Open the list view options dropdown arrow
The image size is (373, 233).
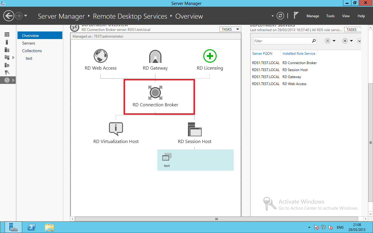(x=334, y=41)
